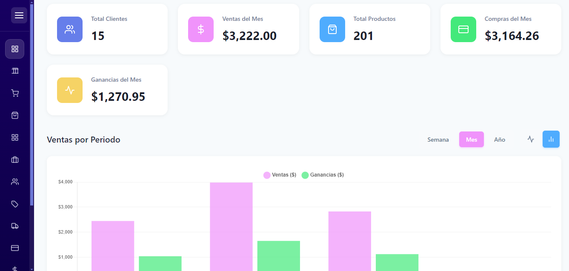Viewport: 569px width, 271px height.
Task: Select the Semana period tab
Action: pyautogui.click(x=438, y=140)
